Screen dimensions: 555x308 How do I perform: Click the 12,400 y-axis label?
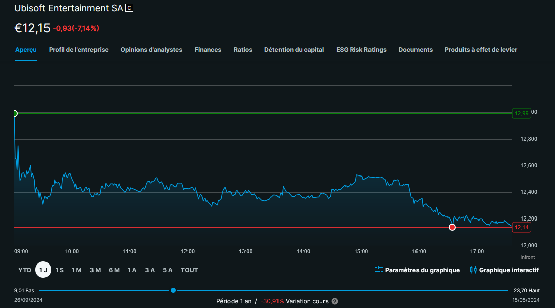[x=529, y=192]
